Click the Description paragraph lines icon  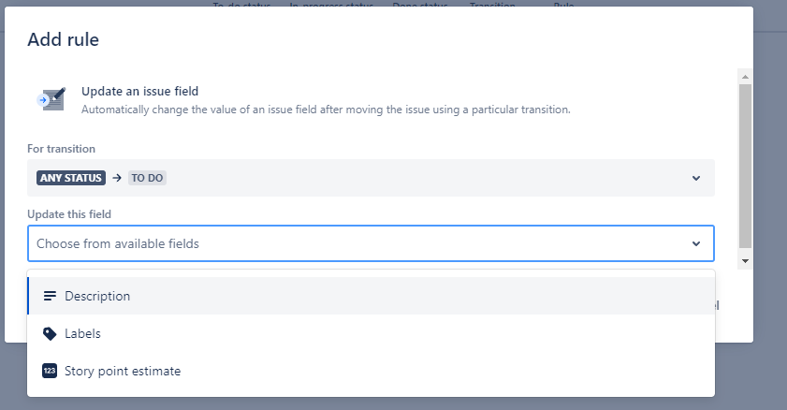pyautogui.click(x=50, y=296)
